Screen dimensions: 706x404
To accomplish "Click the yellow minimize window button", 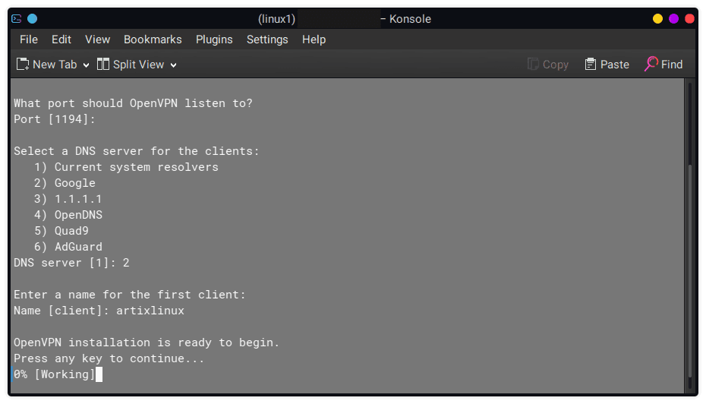I will [x=658, y=19].
